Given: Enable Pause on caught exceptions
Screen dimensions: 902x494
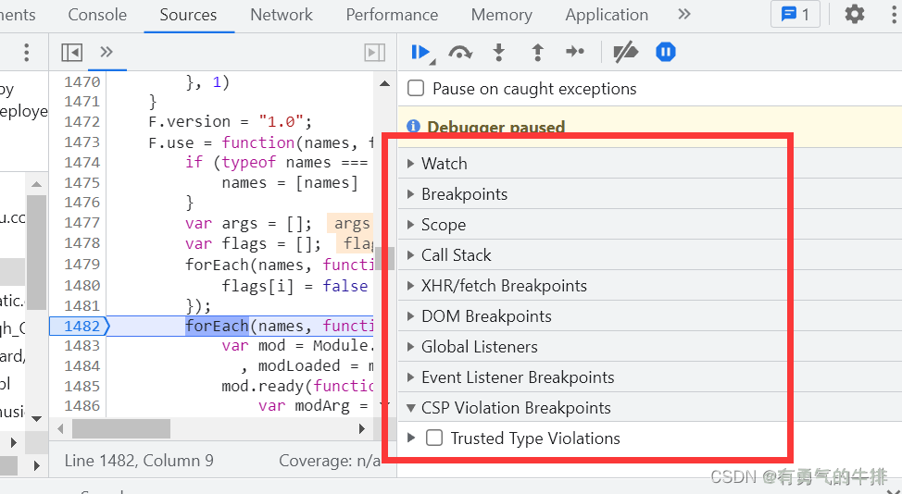Looking at the screenshot, I should coord(417,89).
